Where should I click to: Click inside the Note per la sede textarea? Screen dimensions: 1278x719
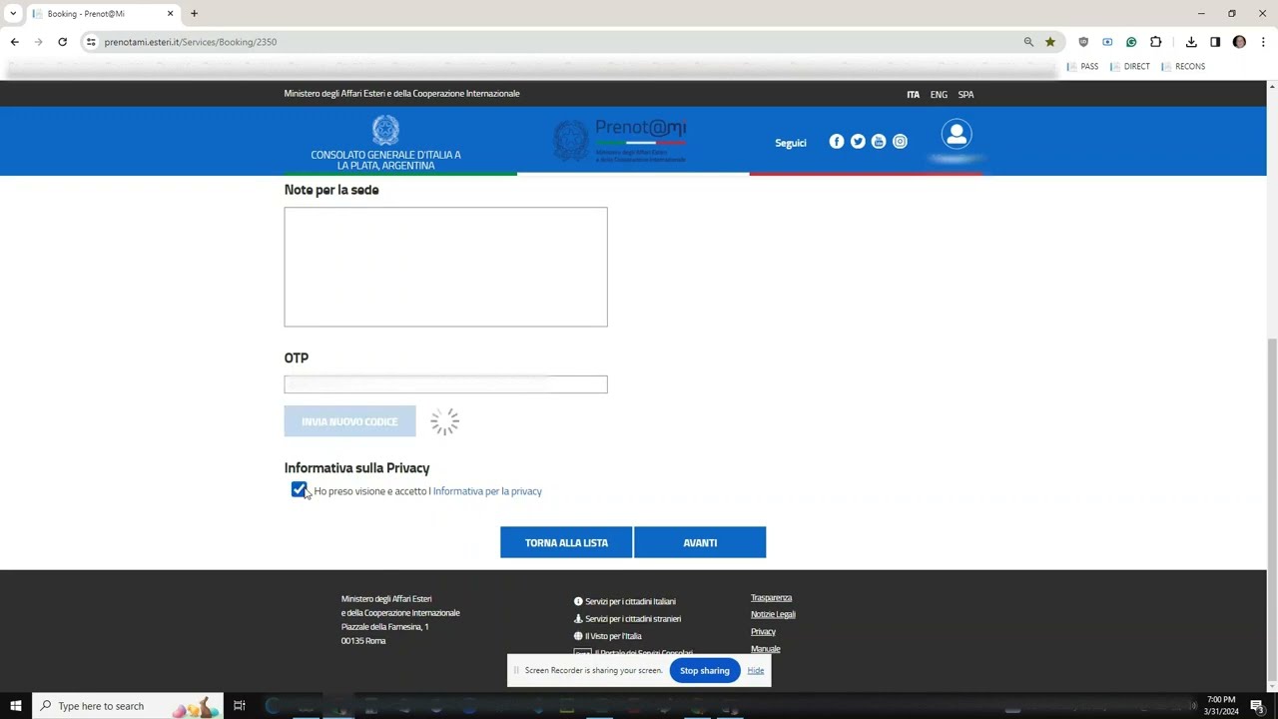pos(445,267)
